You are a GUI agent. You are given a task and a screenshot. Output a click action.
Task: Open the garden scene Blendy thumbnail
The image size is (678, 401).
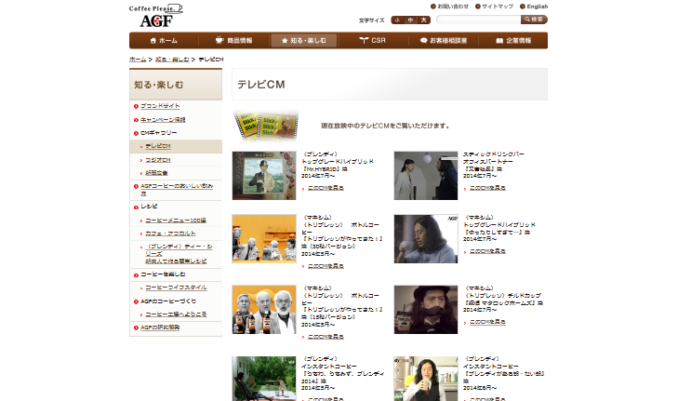[264, 379]
